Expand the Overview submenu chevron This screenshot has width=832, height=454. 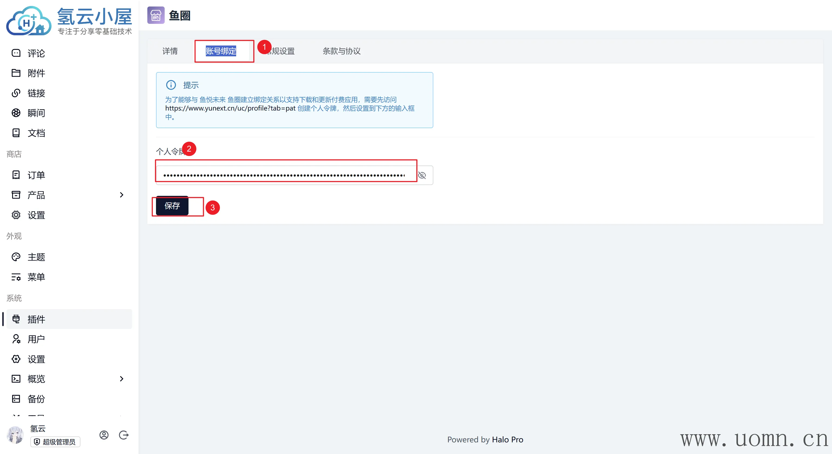pos(121,379)
